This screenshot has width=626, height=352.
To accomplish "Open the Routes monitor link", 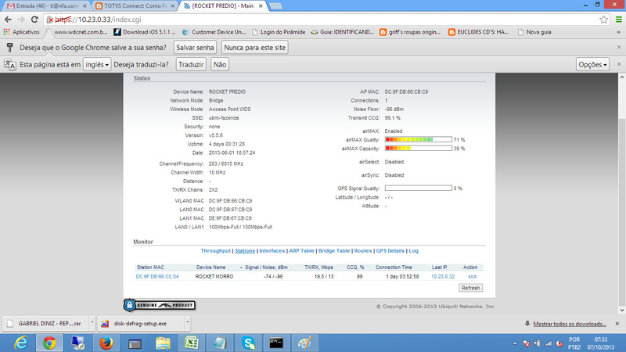I will click(363, 250).
